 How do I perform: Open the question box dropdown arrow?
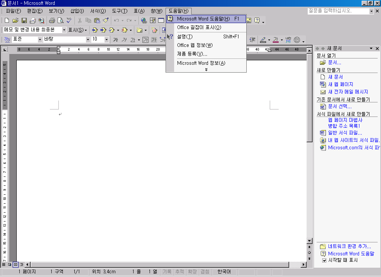click(x=371, y=11)
